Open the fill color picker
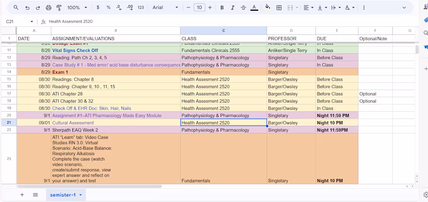This screenshot has width=428, height=202. 268,8
